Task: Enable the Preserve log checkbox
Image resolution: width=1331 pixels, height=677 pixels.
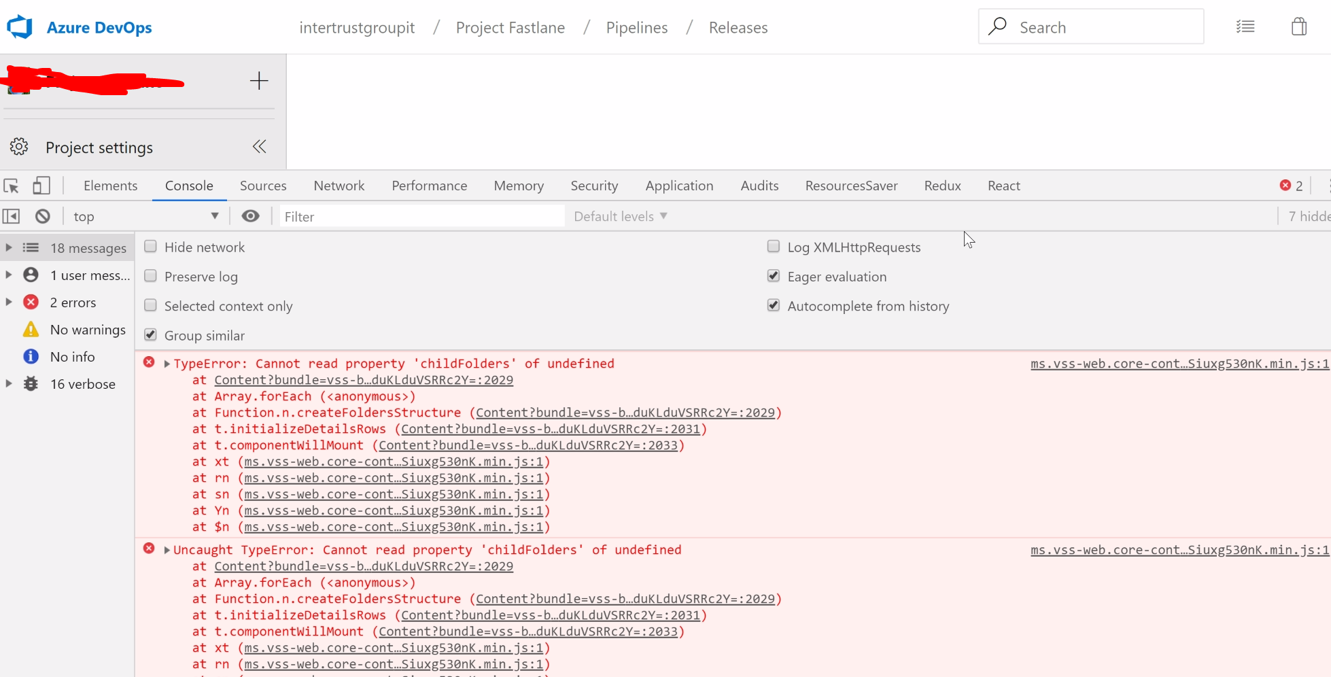Action: tap(151, 276)
